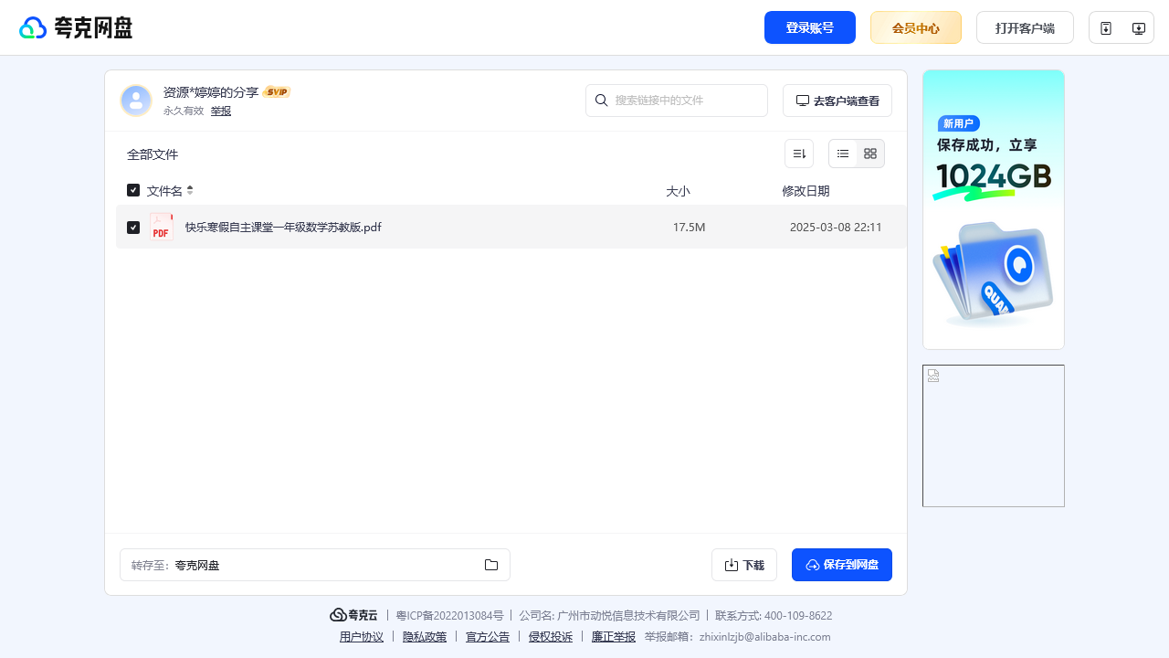Open 廉正举报 link
The height and width of the screenshot is (658, 1169).
(x=614, y=637)
